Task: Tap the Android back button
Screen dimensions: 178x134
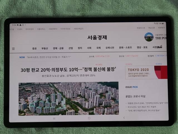Action: click(124, 118)
